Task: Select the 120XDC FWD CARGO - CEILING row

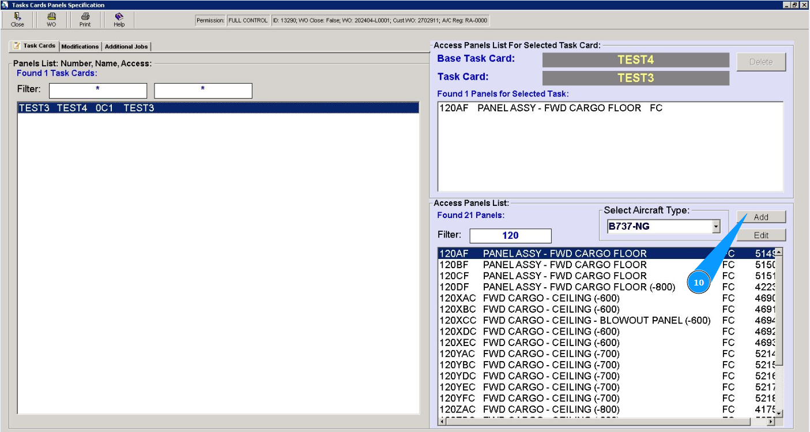Action: pyautogui.click(x=605, y=331)
